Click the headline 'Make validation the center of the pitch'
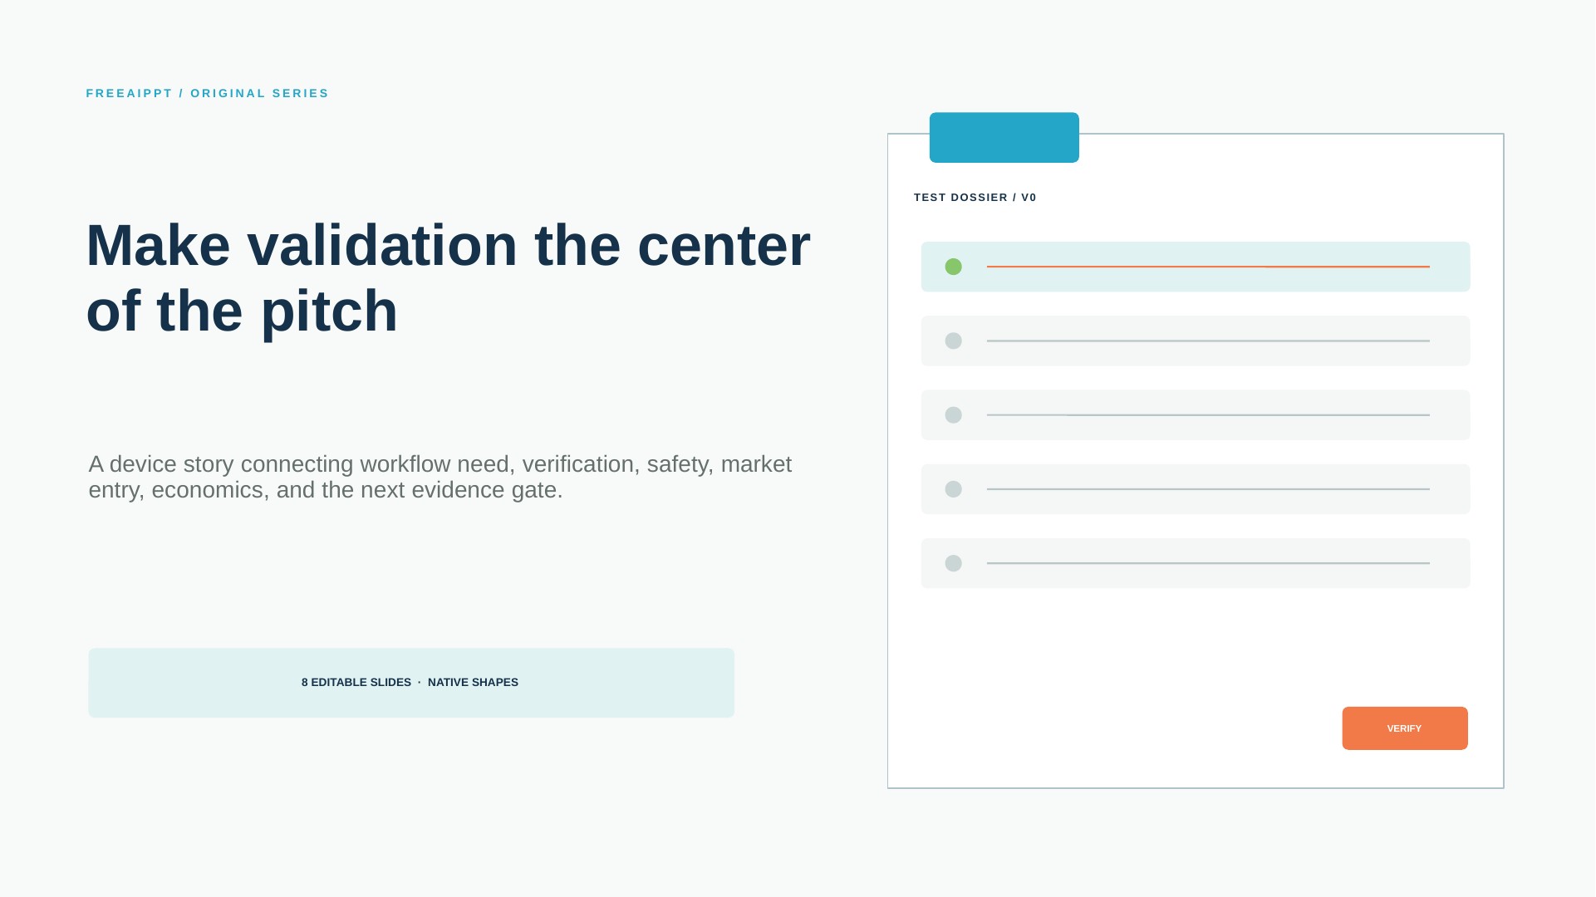Image resolution: width=1596 pixels, height=897 pixels. pos(448,278)
